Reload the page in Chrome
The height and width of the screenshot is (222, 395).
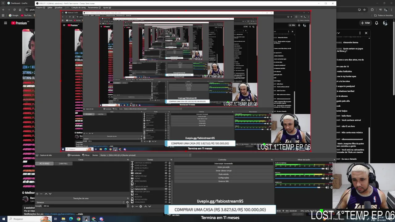point(14,10)
